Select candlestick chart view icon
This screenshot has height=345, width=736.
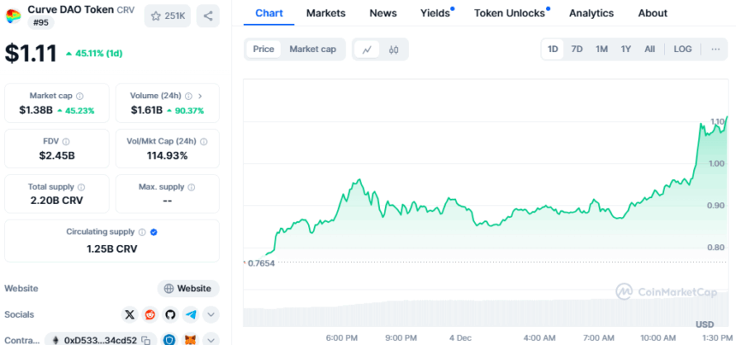coord(394,50)
